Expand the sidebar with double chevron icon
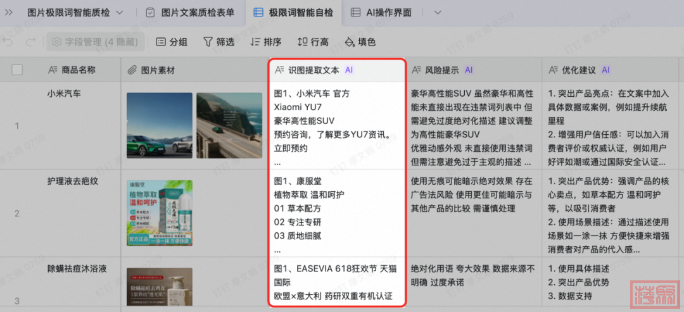 pyautogui.click(x=8, y=13)
